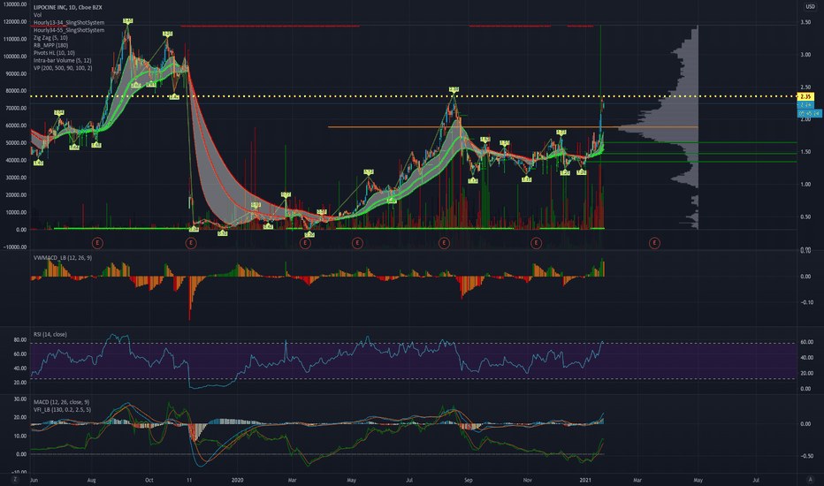Open the earnings E marker between Jul and Sep

[x=444, y=243]
